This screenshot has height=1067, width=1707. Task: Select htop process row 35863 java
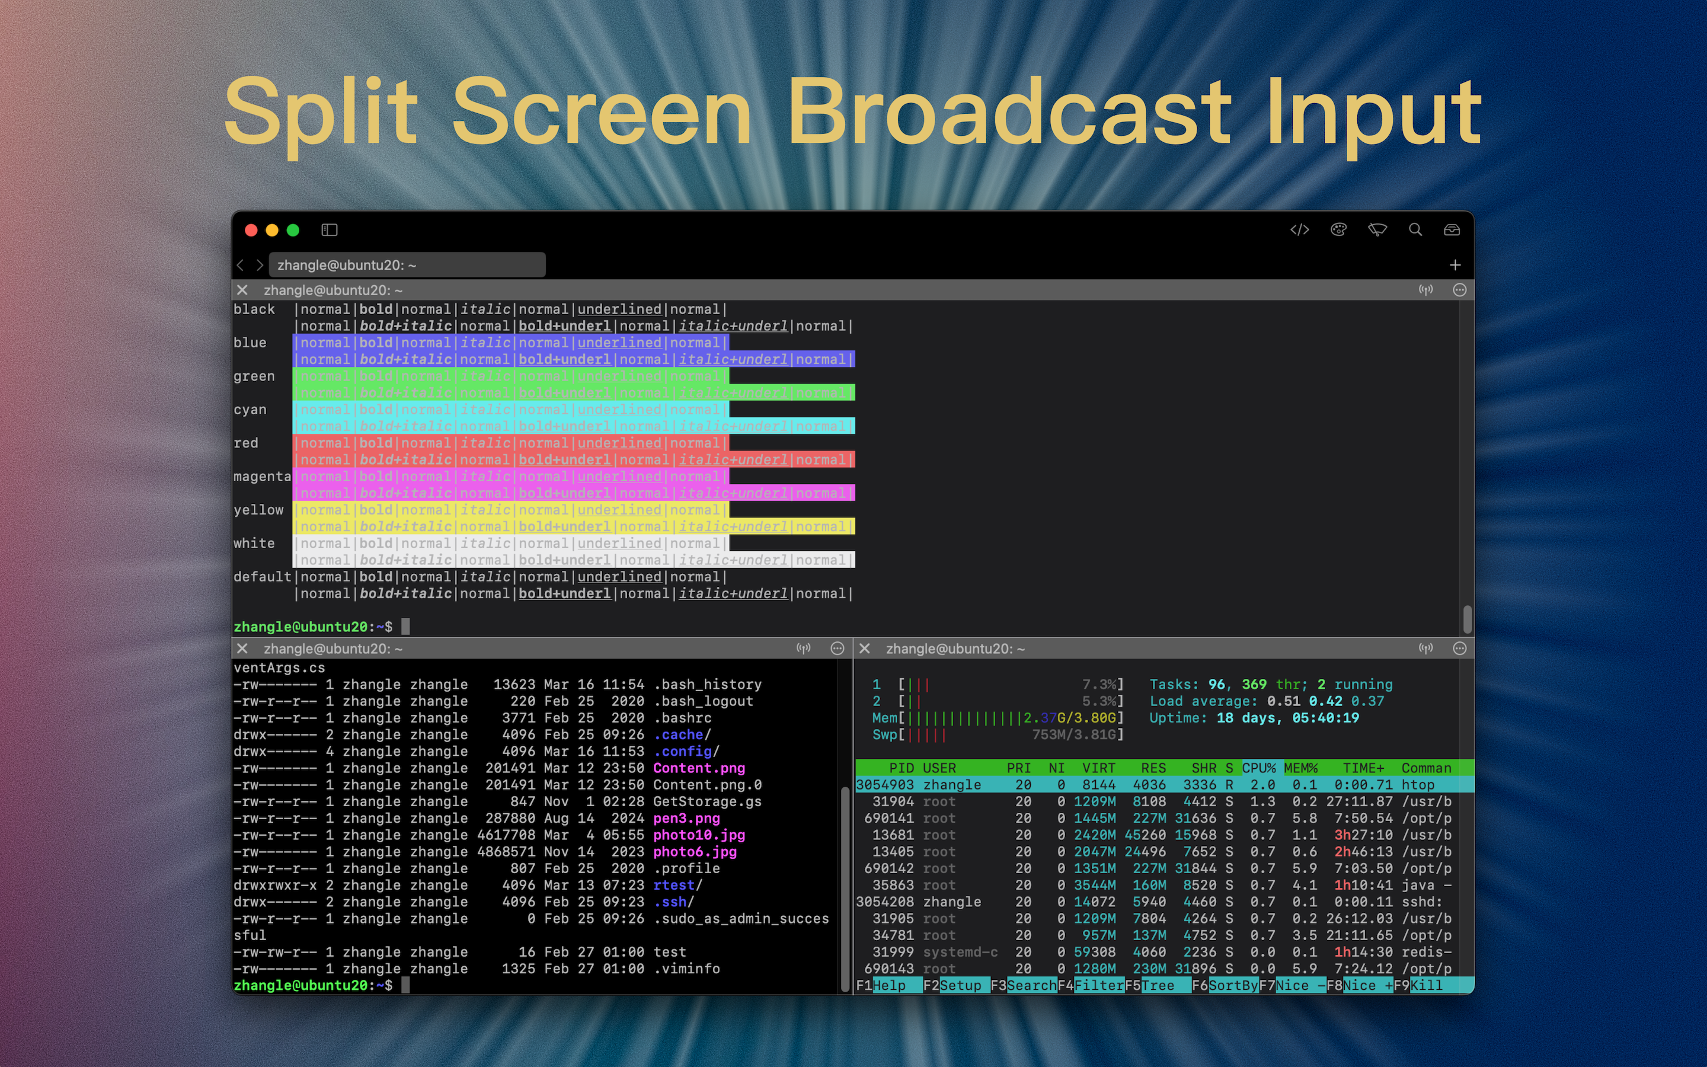tap(1165, 885)
